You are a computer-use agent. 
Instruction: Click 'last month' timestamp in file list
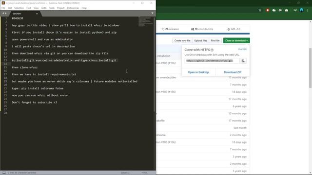click(x=240, y=128)
